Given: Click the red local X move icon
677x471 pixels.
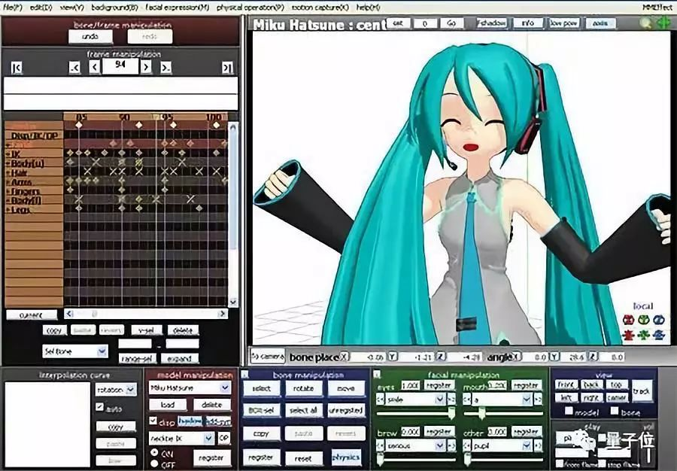Looking at the screenshot, I should coord(628,335).
